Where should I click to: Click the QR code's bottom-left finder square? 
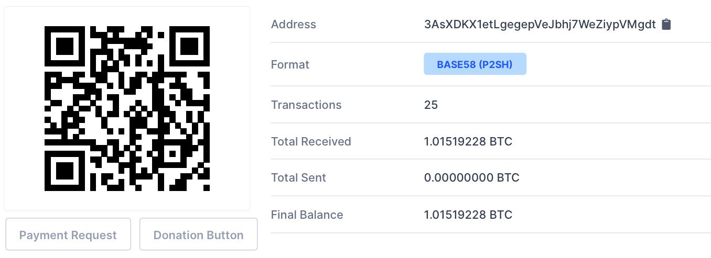tap(65, 171)
